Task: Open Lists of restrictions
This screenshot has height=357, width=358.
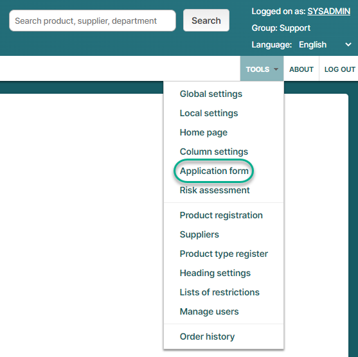Action: pyautogui.click(x=219, y=292)
